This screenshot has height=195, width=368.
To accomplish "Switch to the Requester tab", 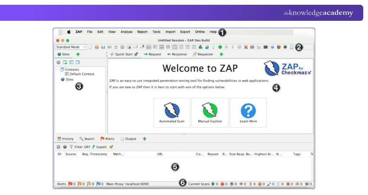I will tap(203, 54).
